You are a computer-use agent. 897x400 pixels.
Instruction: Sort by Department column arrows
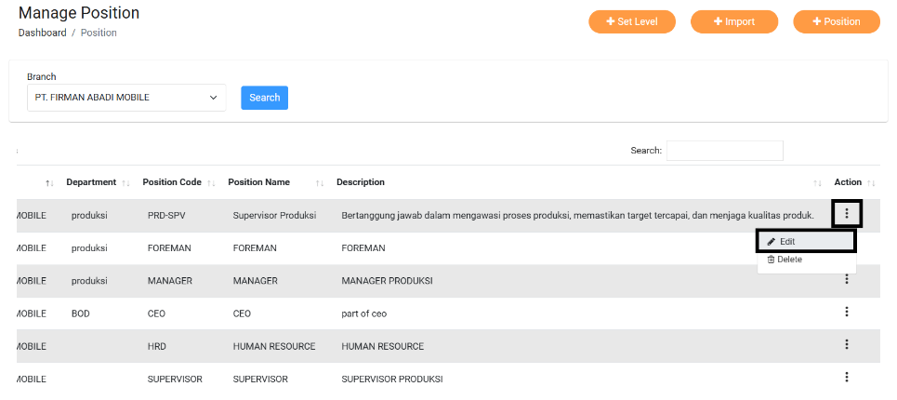[x=125, y=183]
